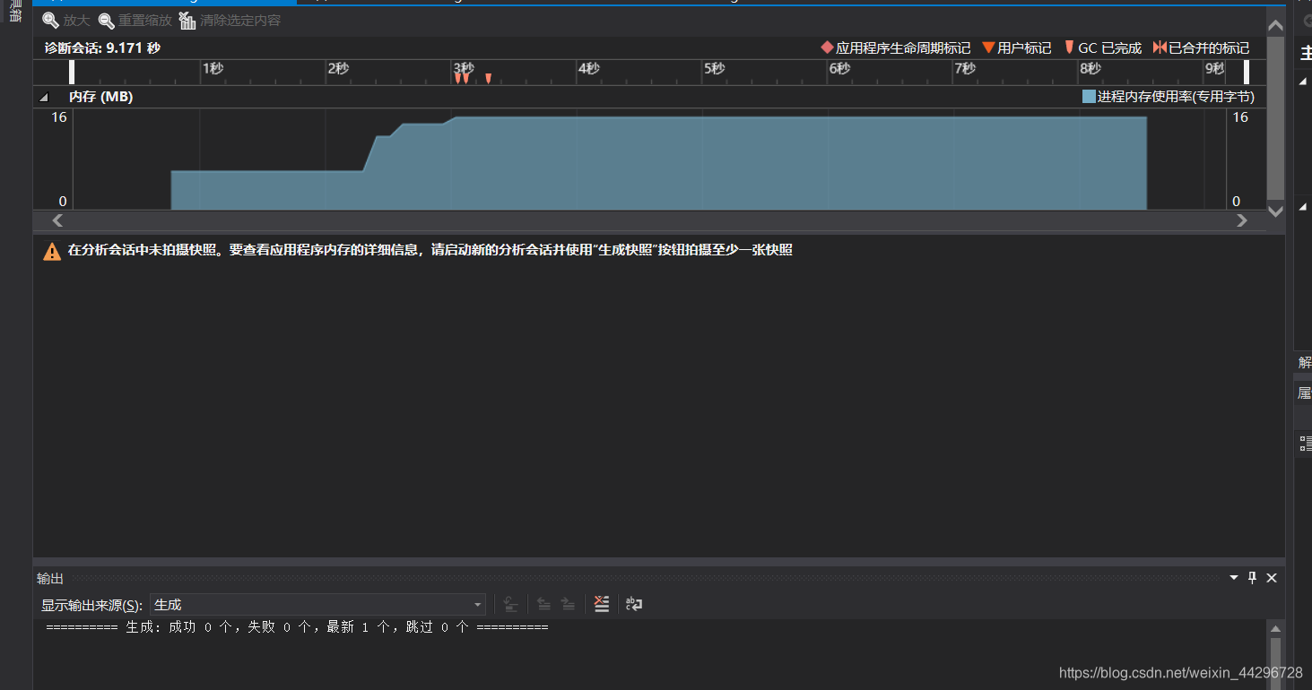Click the 诊断会话: 9.171 秒 label

(102, 47)
